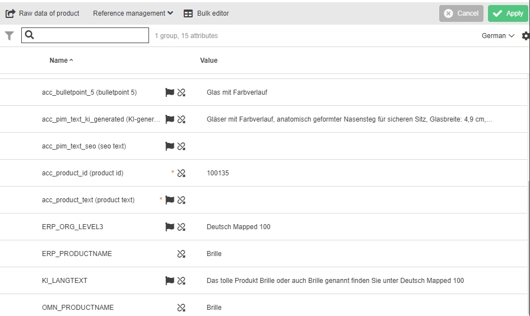Click the Raw data of product export icon
This screenshot has width=530, height=316.
point(10,13)
